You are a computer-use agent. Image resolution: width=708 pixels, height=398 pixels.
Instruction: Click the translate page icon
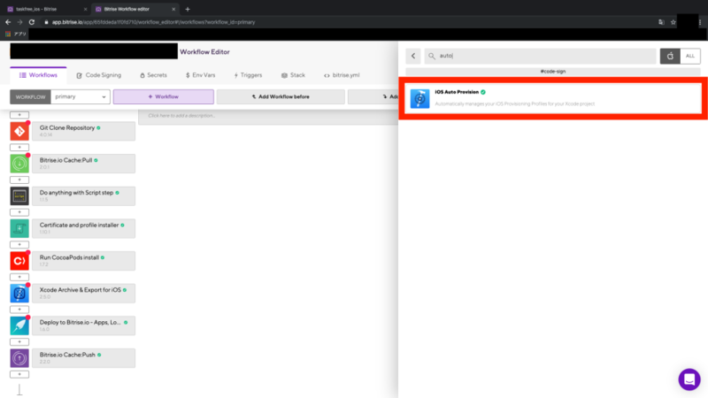[661, 22]
